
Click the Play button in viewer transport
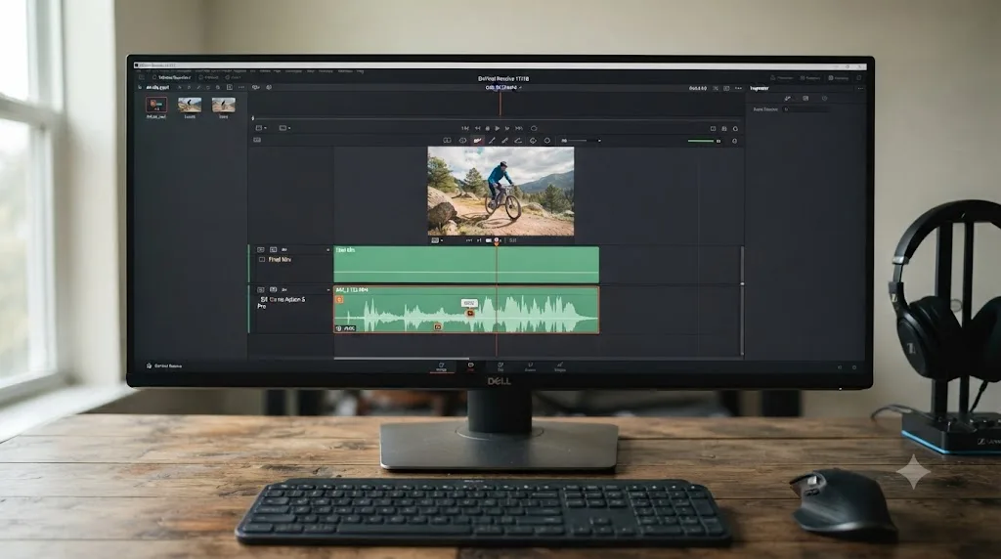click(x=498, y=128)
